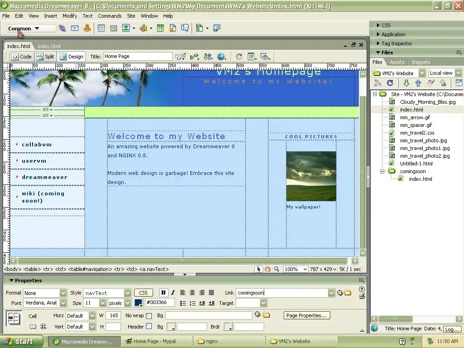Image resolution: width=464 pixels, height=348 pixels.
Task: Get files from remote site
Action: (x=406, y=83)
